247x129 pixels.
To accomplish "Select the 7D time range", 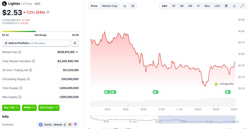I will click(x=174, y=6).
